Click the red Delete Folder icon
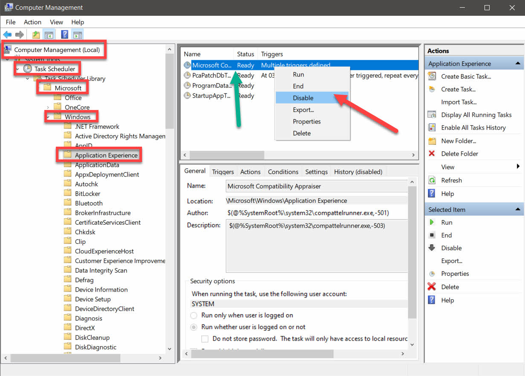Screen dimensions: 525x376 pos(432,153)
